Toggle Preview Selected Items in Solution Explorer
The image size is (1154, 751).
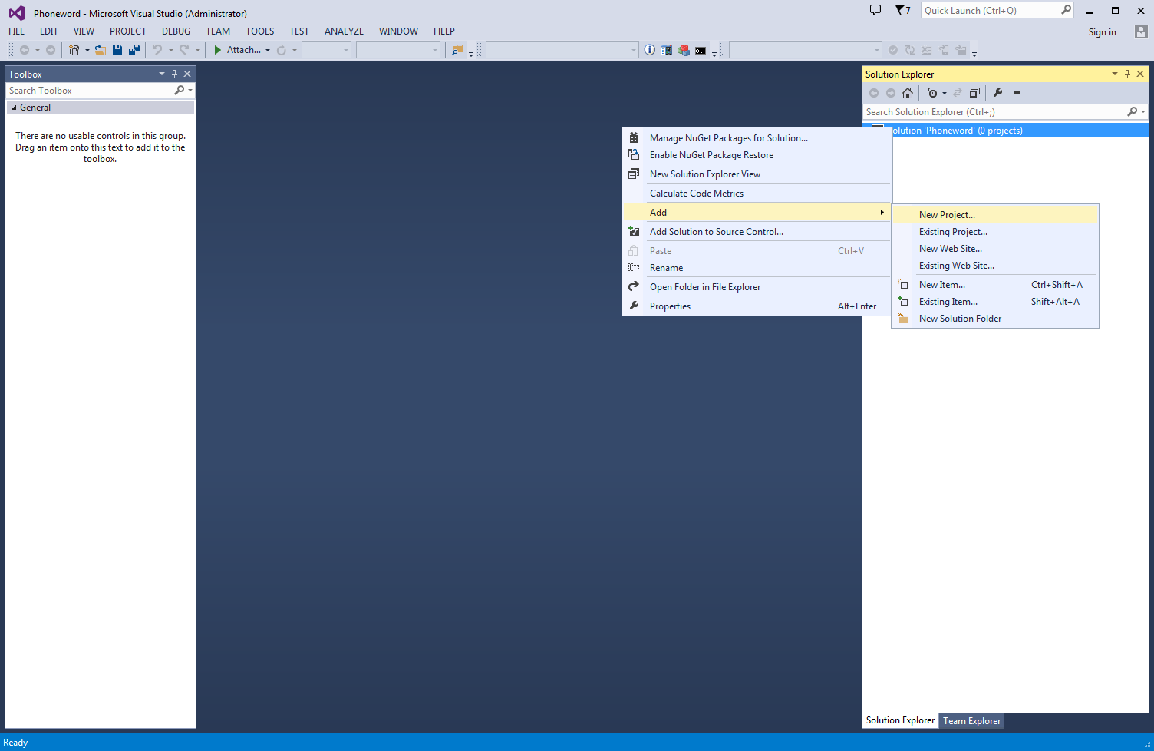point(1014,93)
